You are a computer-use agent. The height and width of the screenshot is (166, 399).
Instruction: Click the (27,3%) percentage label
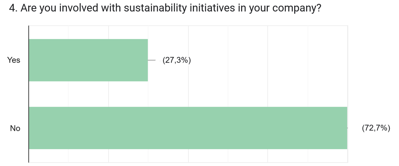176,60
